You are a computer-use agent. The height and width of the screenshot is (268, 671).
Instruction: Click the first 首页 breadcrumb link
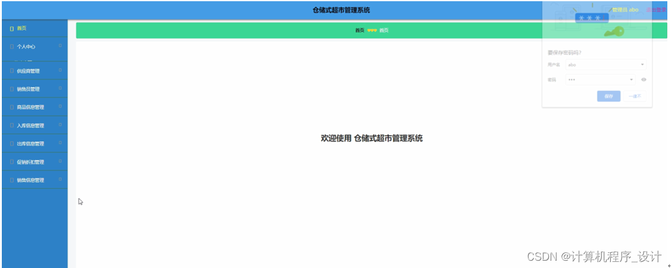(360, 30)
